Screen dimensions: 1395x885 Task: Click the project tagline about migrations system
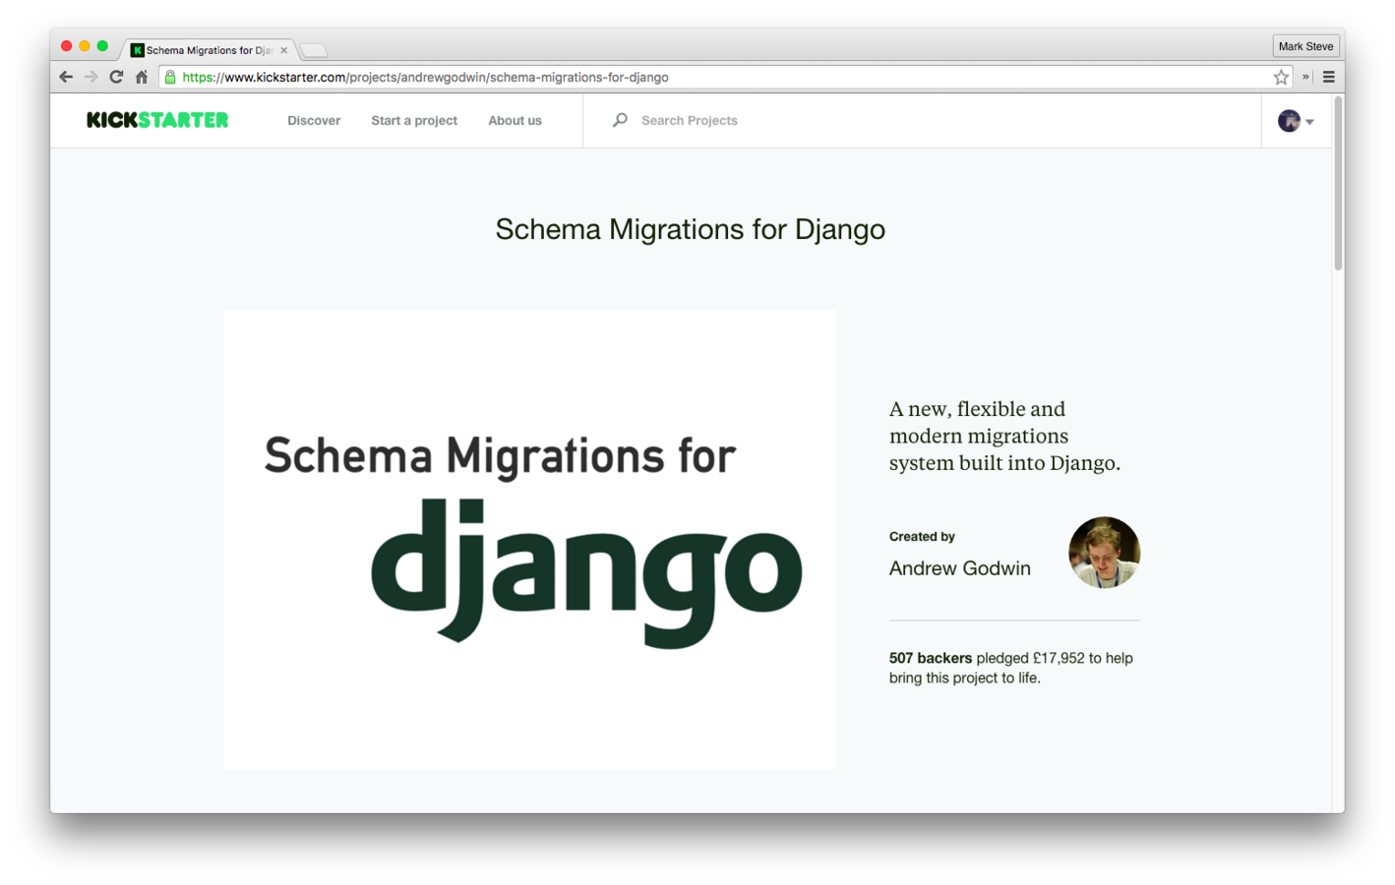click(1004, 436)
